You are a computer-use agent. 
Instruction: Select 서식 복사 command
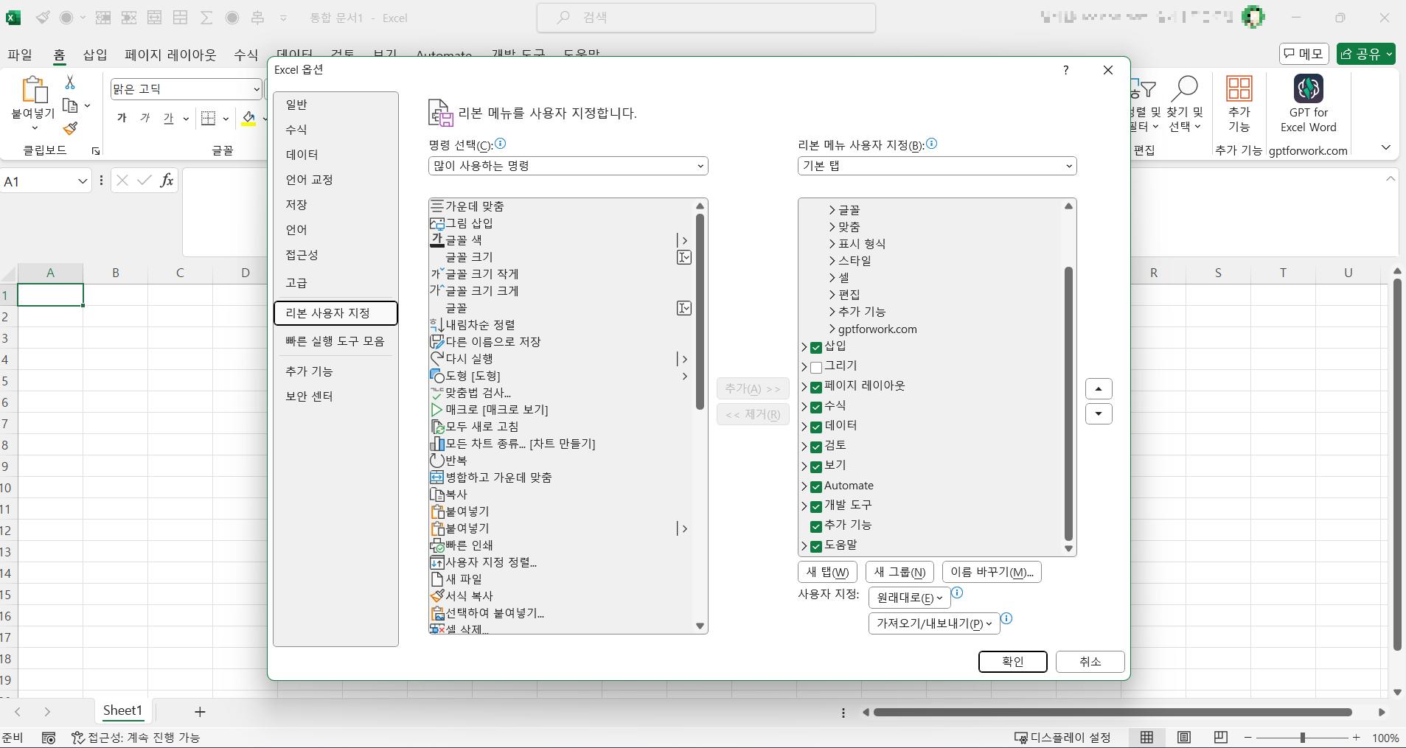coord(560,596)
